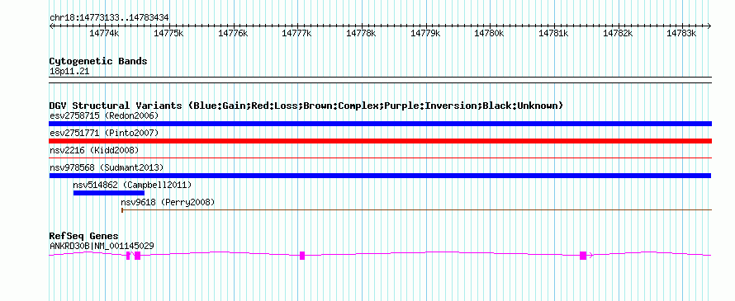Select the nsv2216 (Kidd2008) thin red line

pos(380,158)
